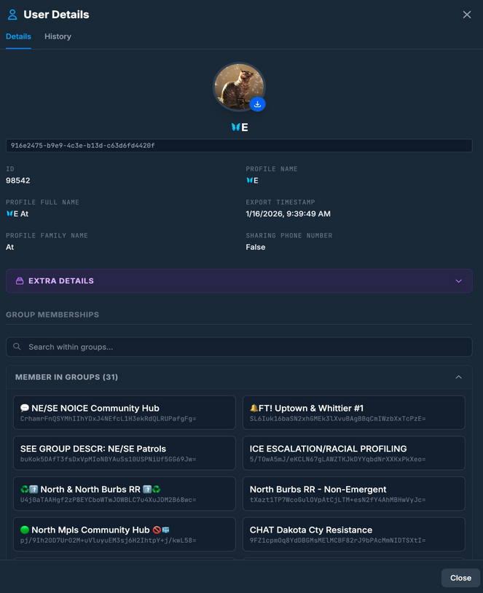483x593 pixels.
Task: Click export timestamp 1/16/2026, 9:39:49 AM
Action: [x=288, y=213]
